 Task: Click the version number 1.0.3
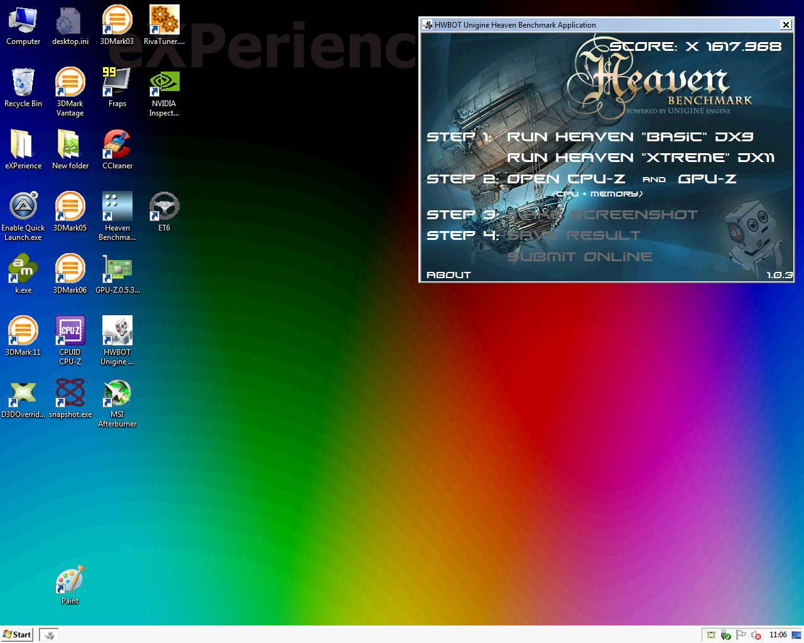[780, 275]
